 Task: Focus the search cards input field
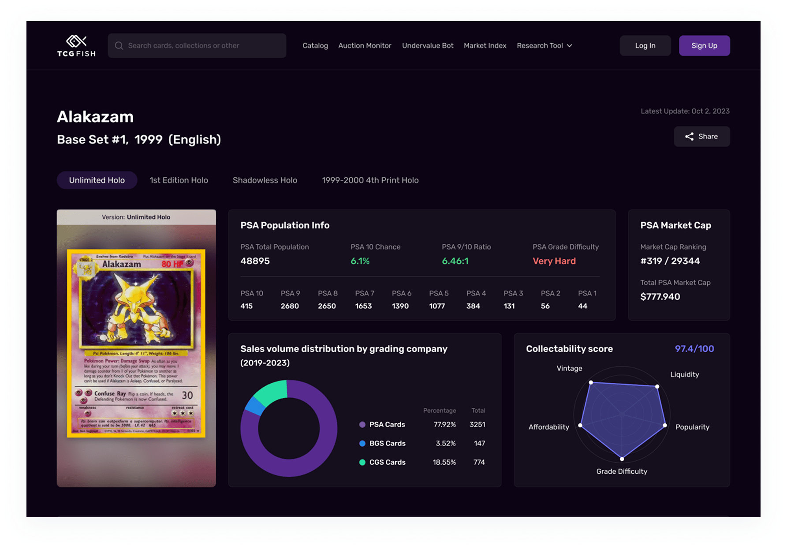pos(197,46)
